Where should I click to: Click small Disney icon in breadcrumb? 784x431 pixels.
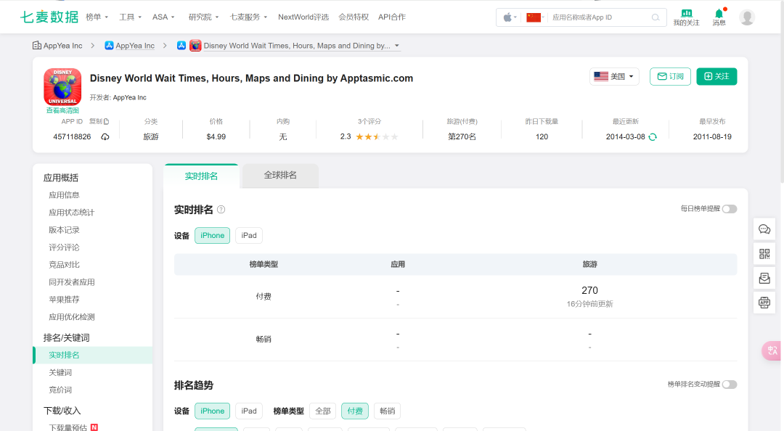[x=195, y=46]
